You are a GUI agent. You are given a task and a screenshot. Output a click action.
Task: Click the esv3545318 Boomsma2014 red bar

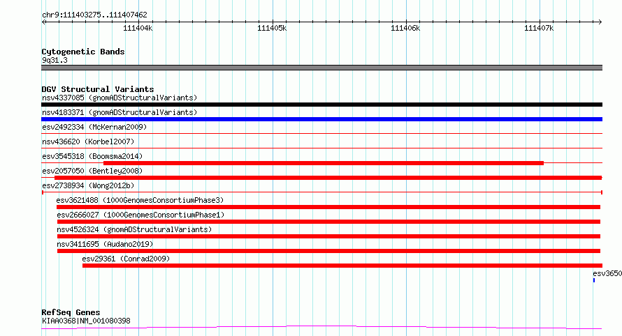(324, 163)
